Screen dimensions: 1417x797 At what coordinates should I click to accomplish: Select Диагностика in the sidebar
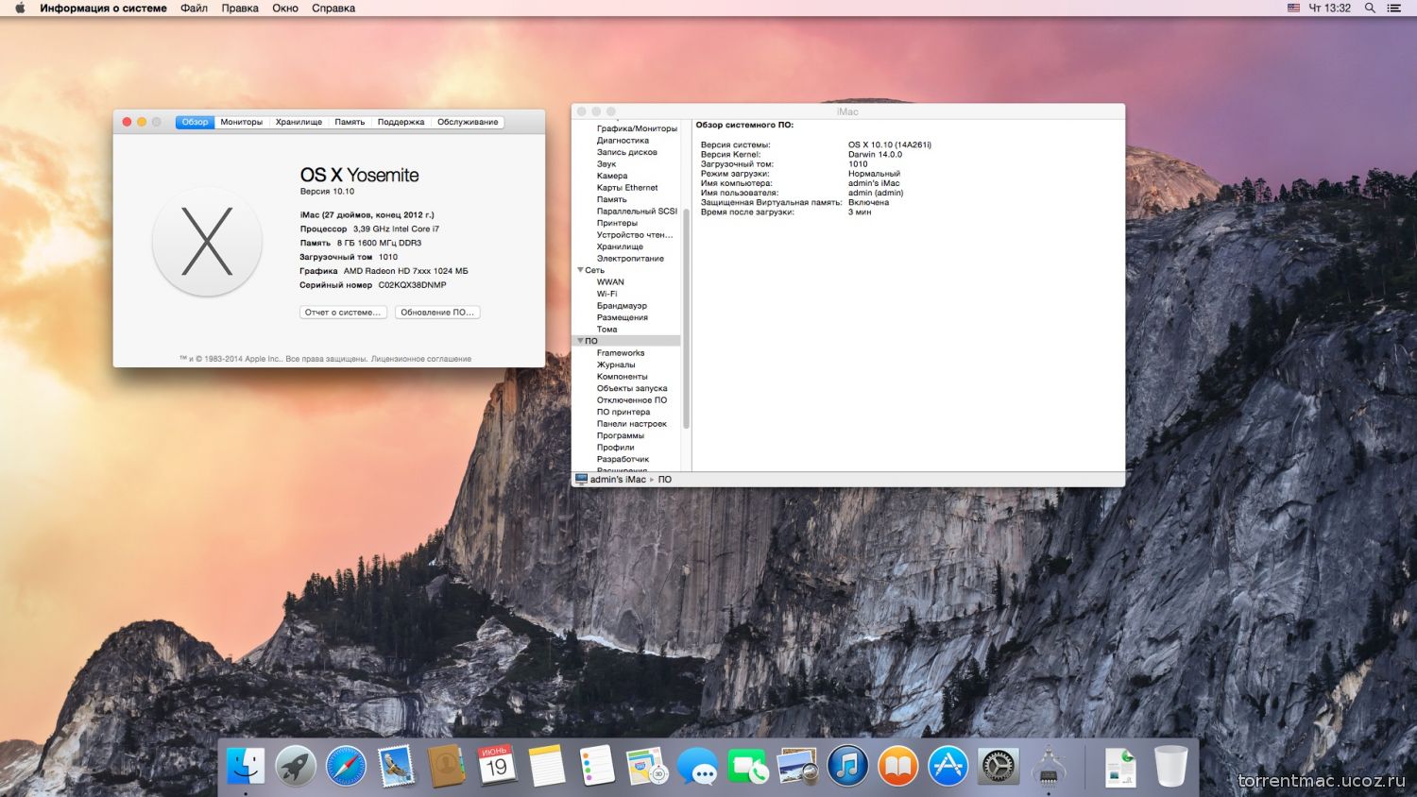tap(623, 141)
